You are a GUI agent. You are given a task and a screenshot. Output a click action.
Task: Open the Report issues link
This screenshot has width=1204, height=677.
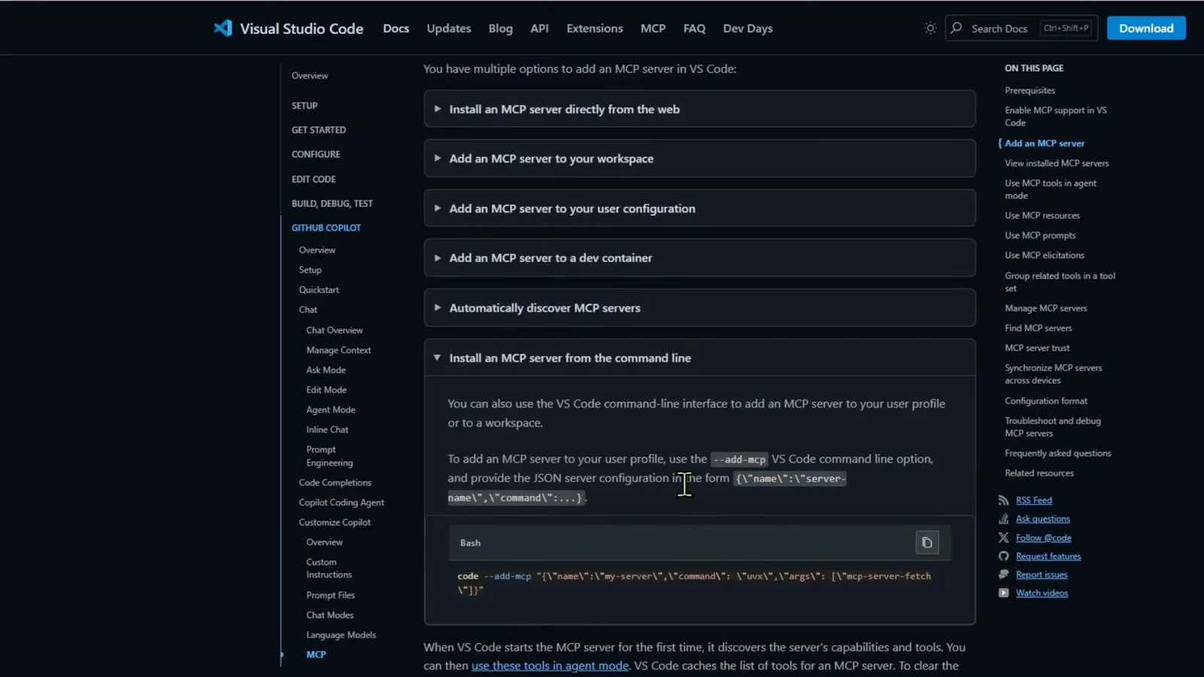[x=1041, y=575]
